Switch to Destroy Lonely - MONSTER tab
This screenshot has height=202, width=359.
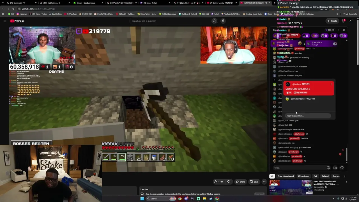[221, 3]
